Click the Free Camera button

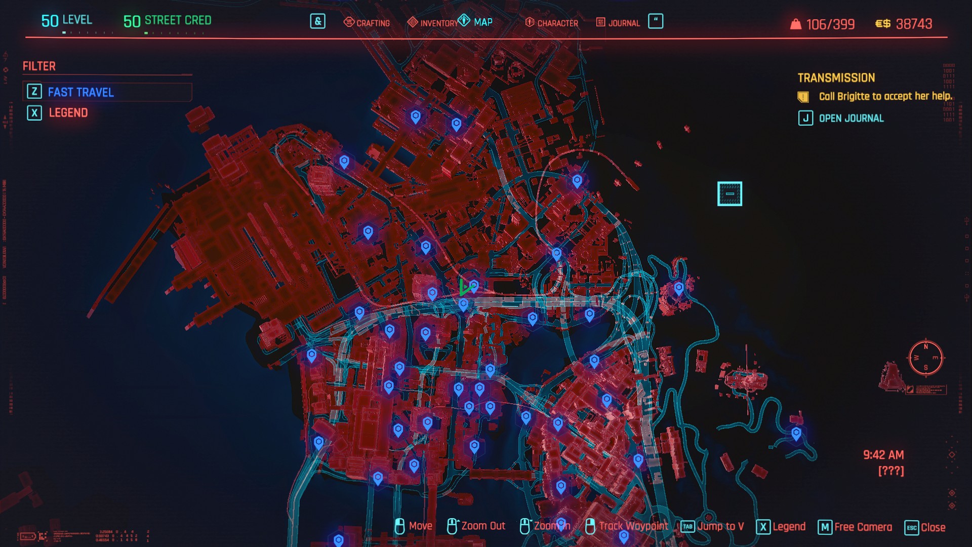click(863, 527)
